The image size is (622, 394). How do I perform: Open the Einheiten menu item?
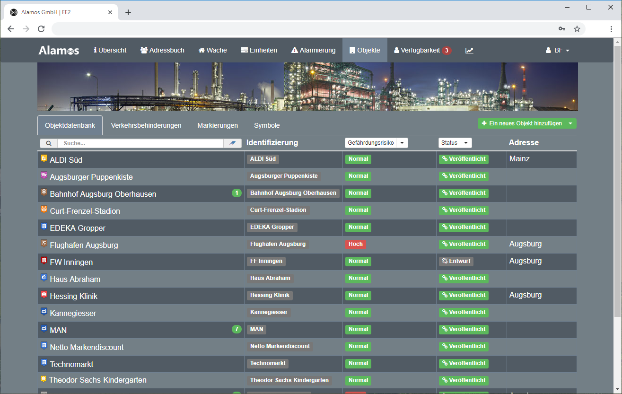[x=259, y=50]
